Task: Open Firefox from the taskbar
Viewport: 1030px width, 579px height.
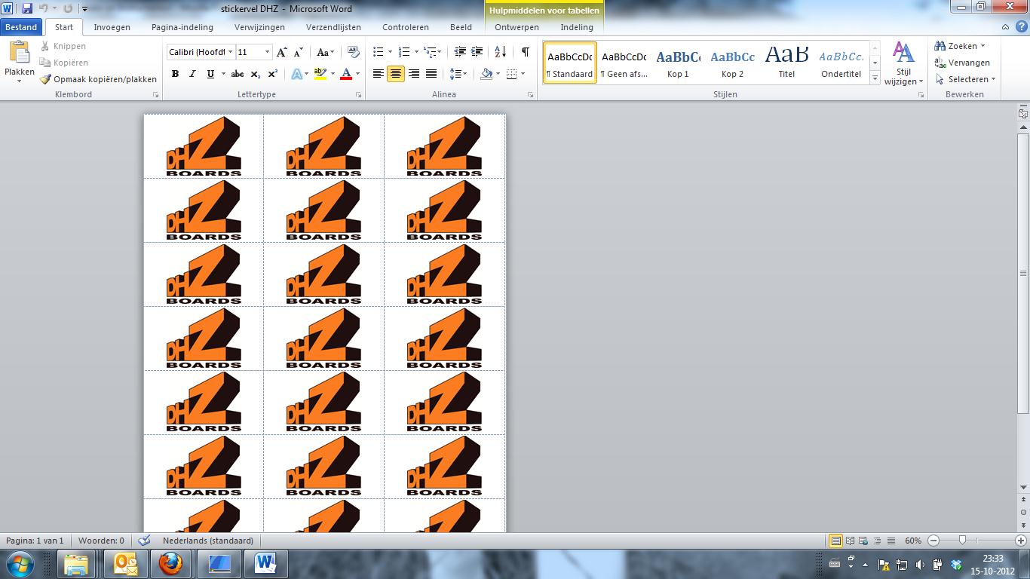Action: click(x=170, y=563)
